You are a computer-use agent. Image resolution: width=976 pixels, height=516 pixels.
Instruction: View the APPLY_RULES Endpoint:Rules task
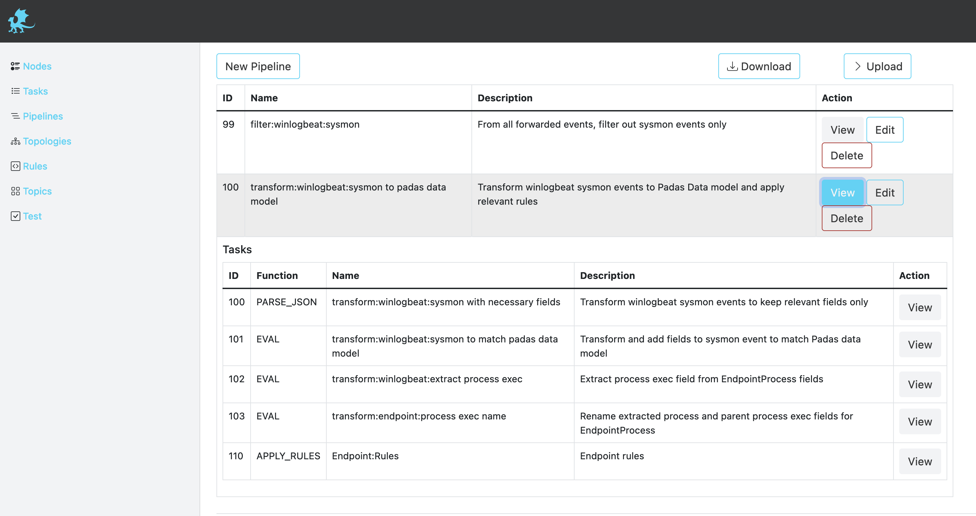point(920,461)
